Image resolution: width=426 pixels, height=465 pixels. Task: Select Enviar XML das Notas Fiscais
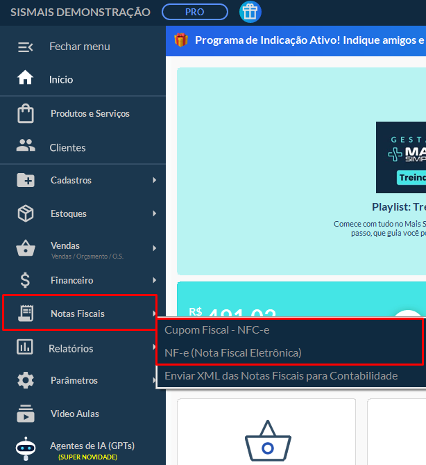280,376
